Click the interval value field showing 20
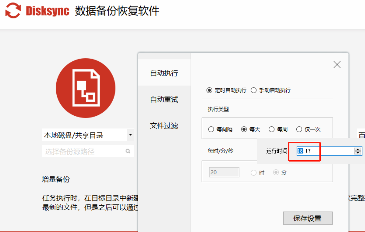The width and height of the screenshot is (365, 232). click(224, 172)
